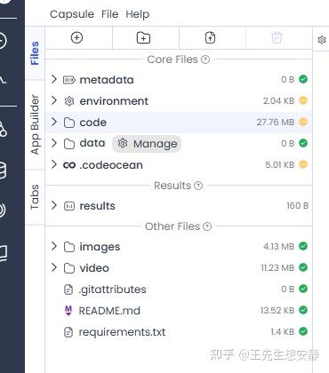Image resolution: width=329 pixels, height=373 pixels.
Task: Click the 27.76 MB size value
Action: click(x=276, y=123)
